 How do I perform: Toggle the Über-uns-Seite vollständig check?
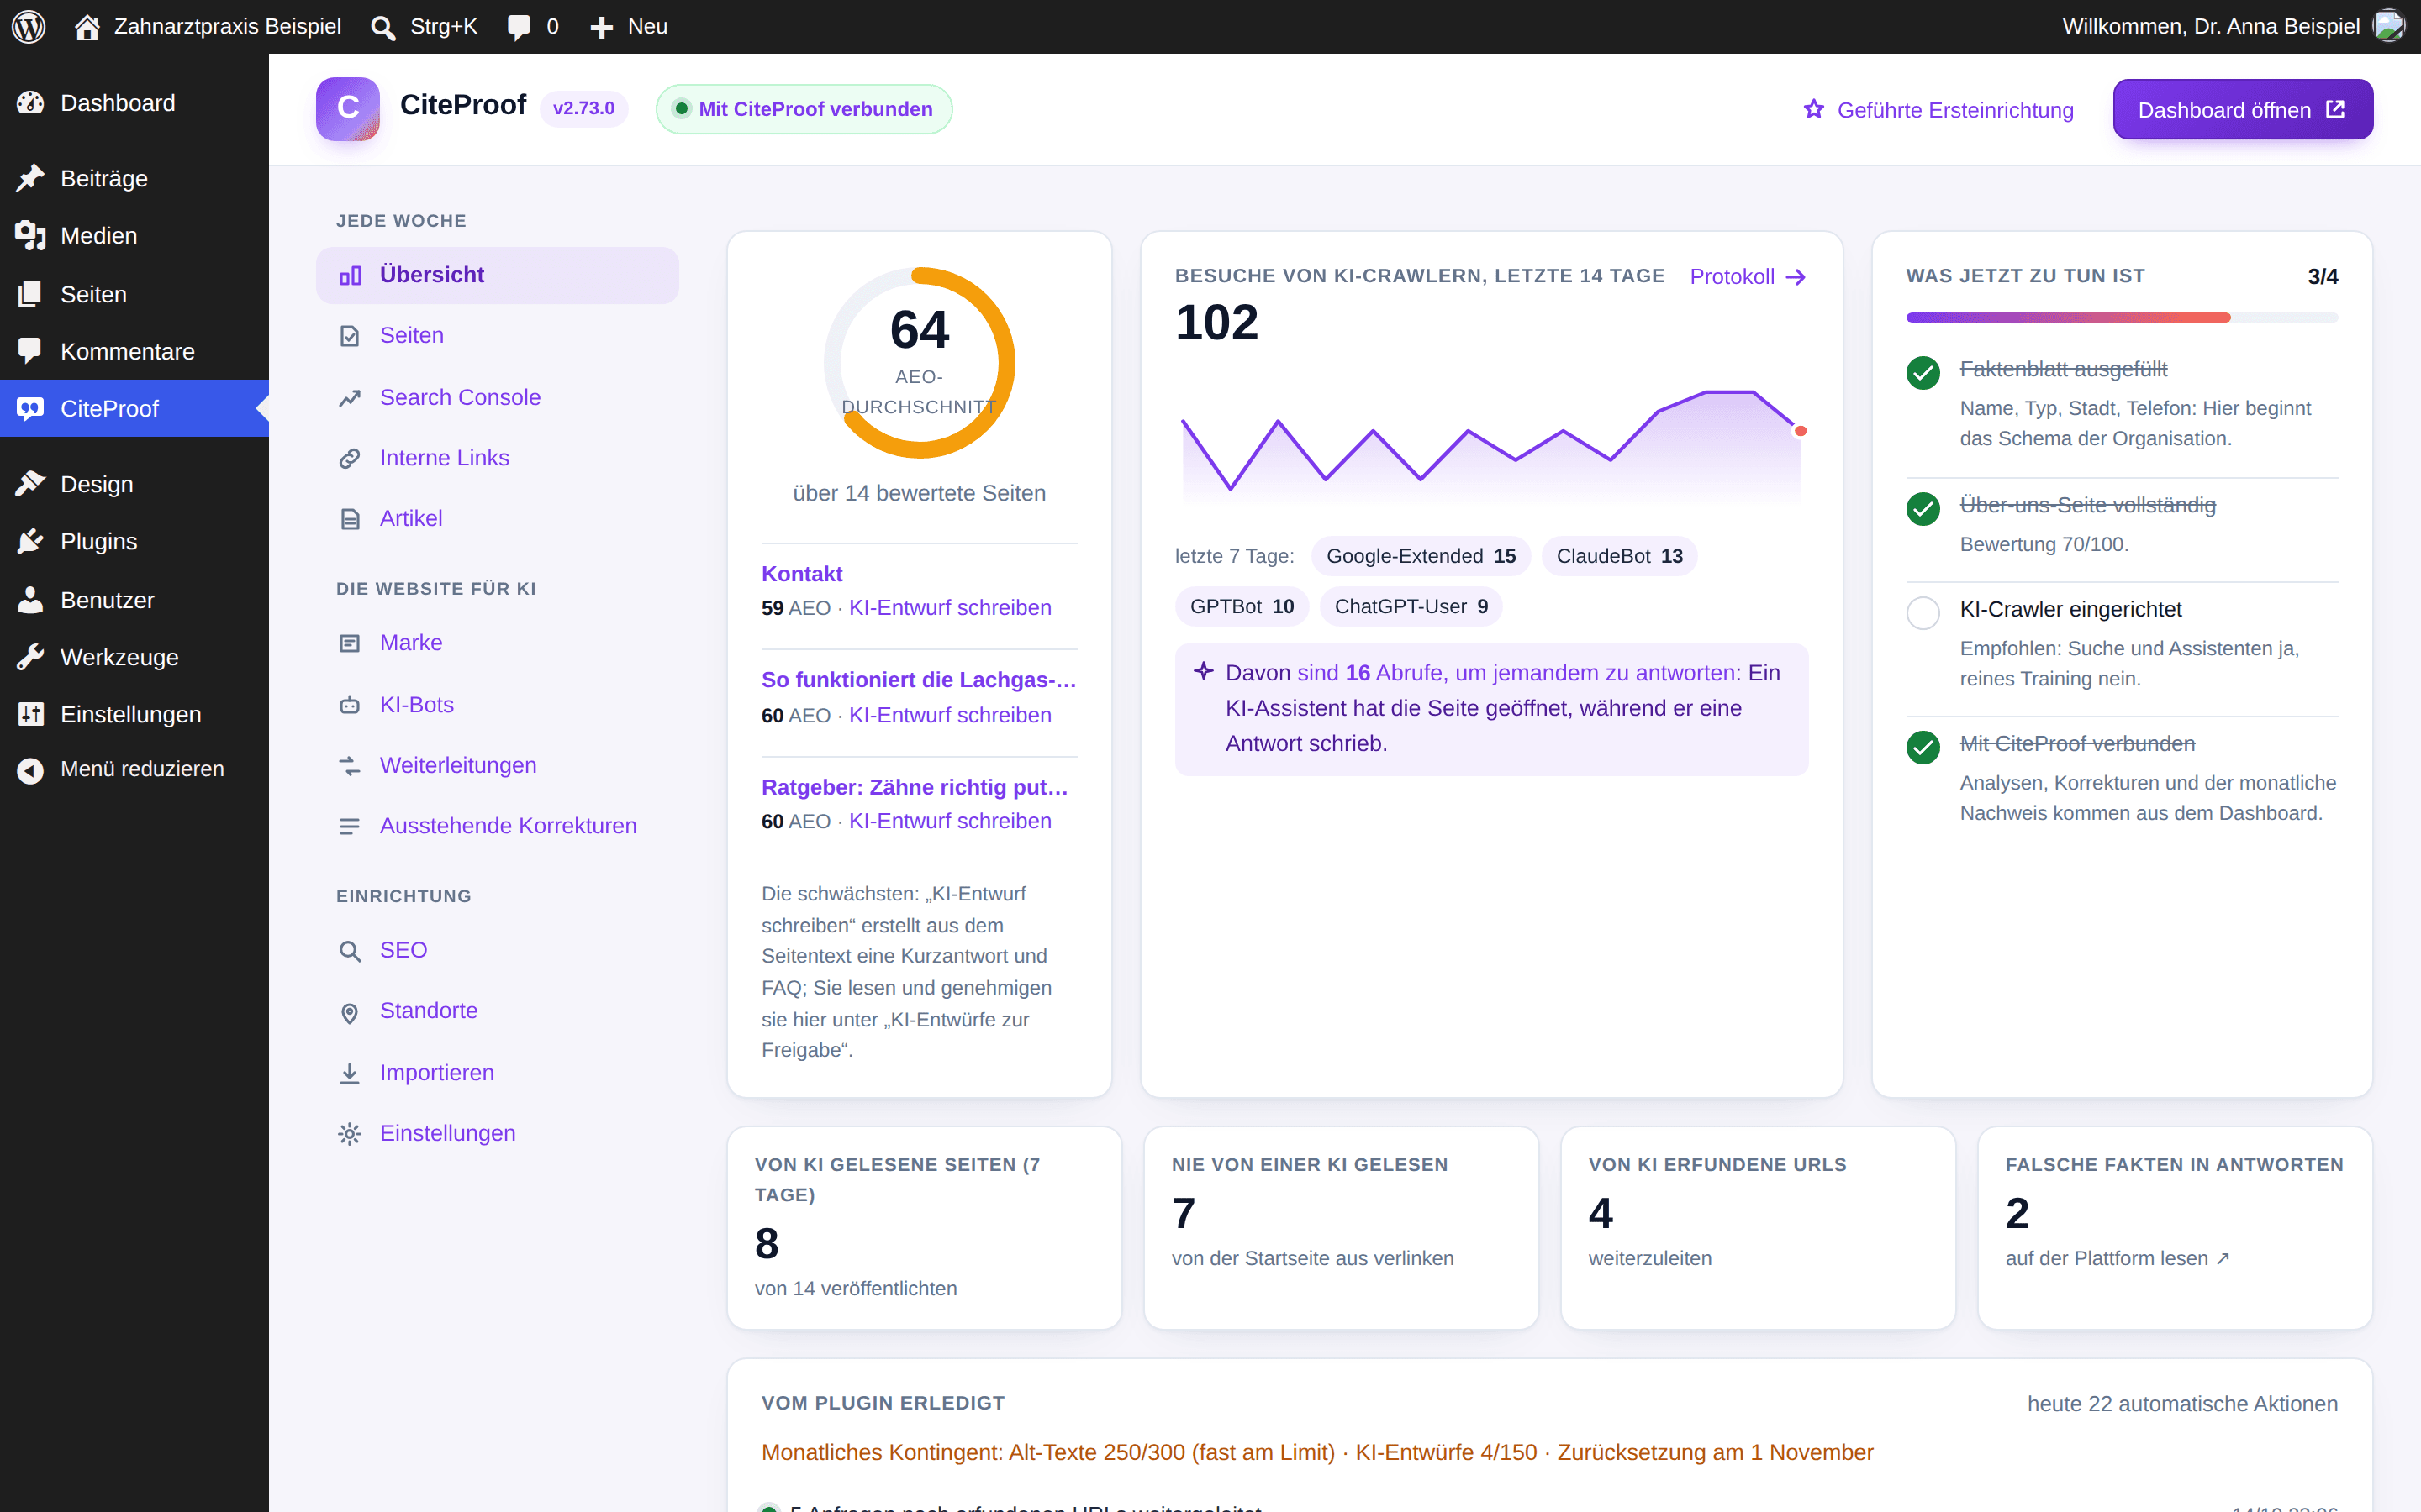pos(1923,508)
